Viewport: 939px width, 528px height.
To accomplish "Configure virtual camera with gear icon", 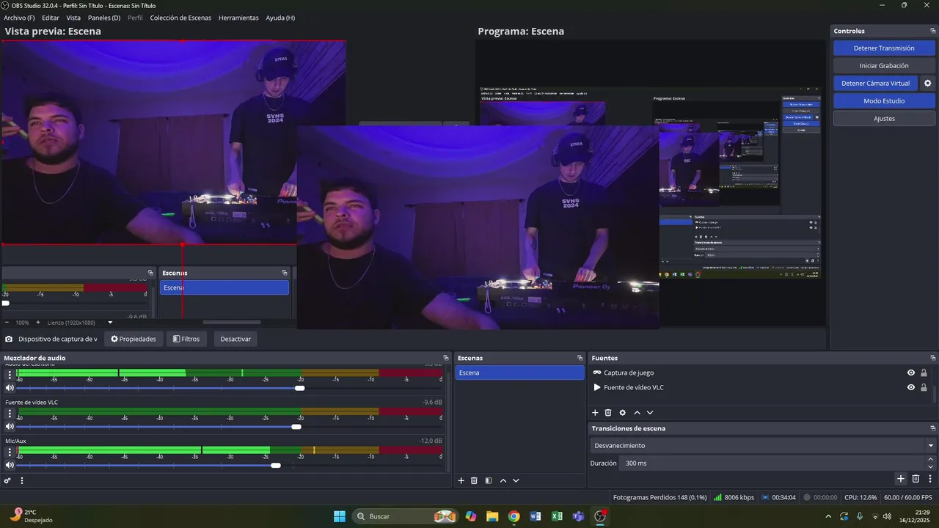I will [x=928, y=84].
